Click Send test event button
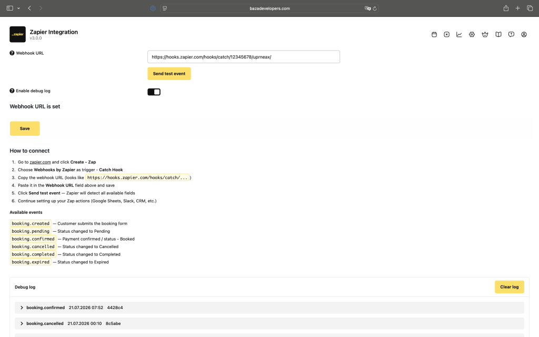539x337 pixels. [169, 74]
